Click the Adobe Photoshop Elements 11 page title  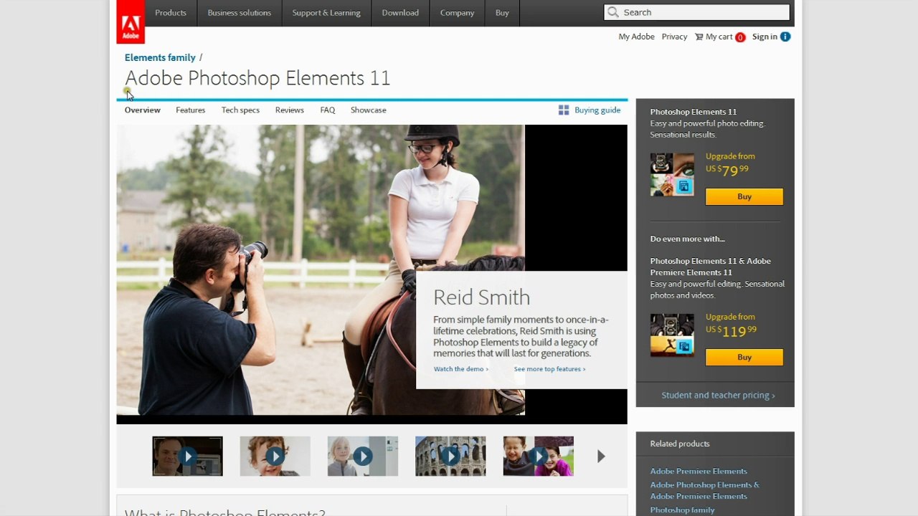(x=257, y=78)
